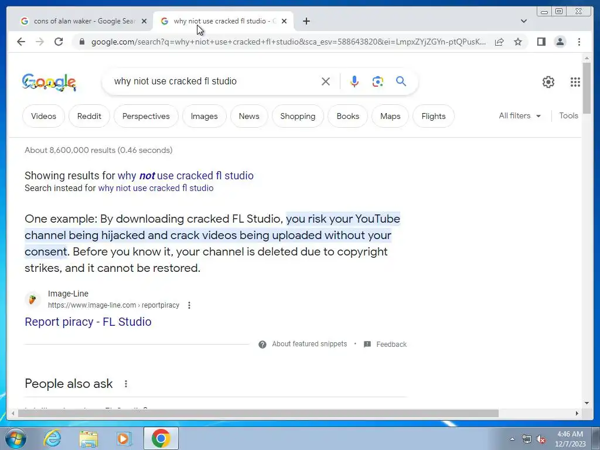Open the network tray icon
Viewport: 600px width, 450px height.
(527, 439)
